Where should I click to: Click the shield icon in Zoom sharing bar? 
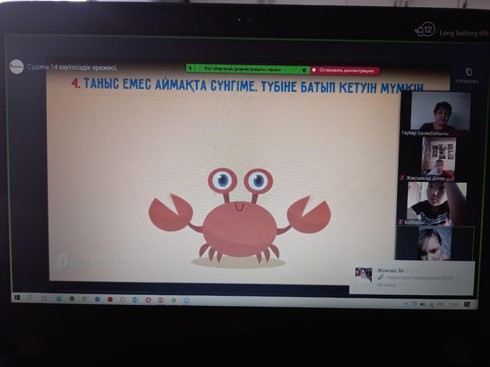(x=304, y=70)
